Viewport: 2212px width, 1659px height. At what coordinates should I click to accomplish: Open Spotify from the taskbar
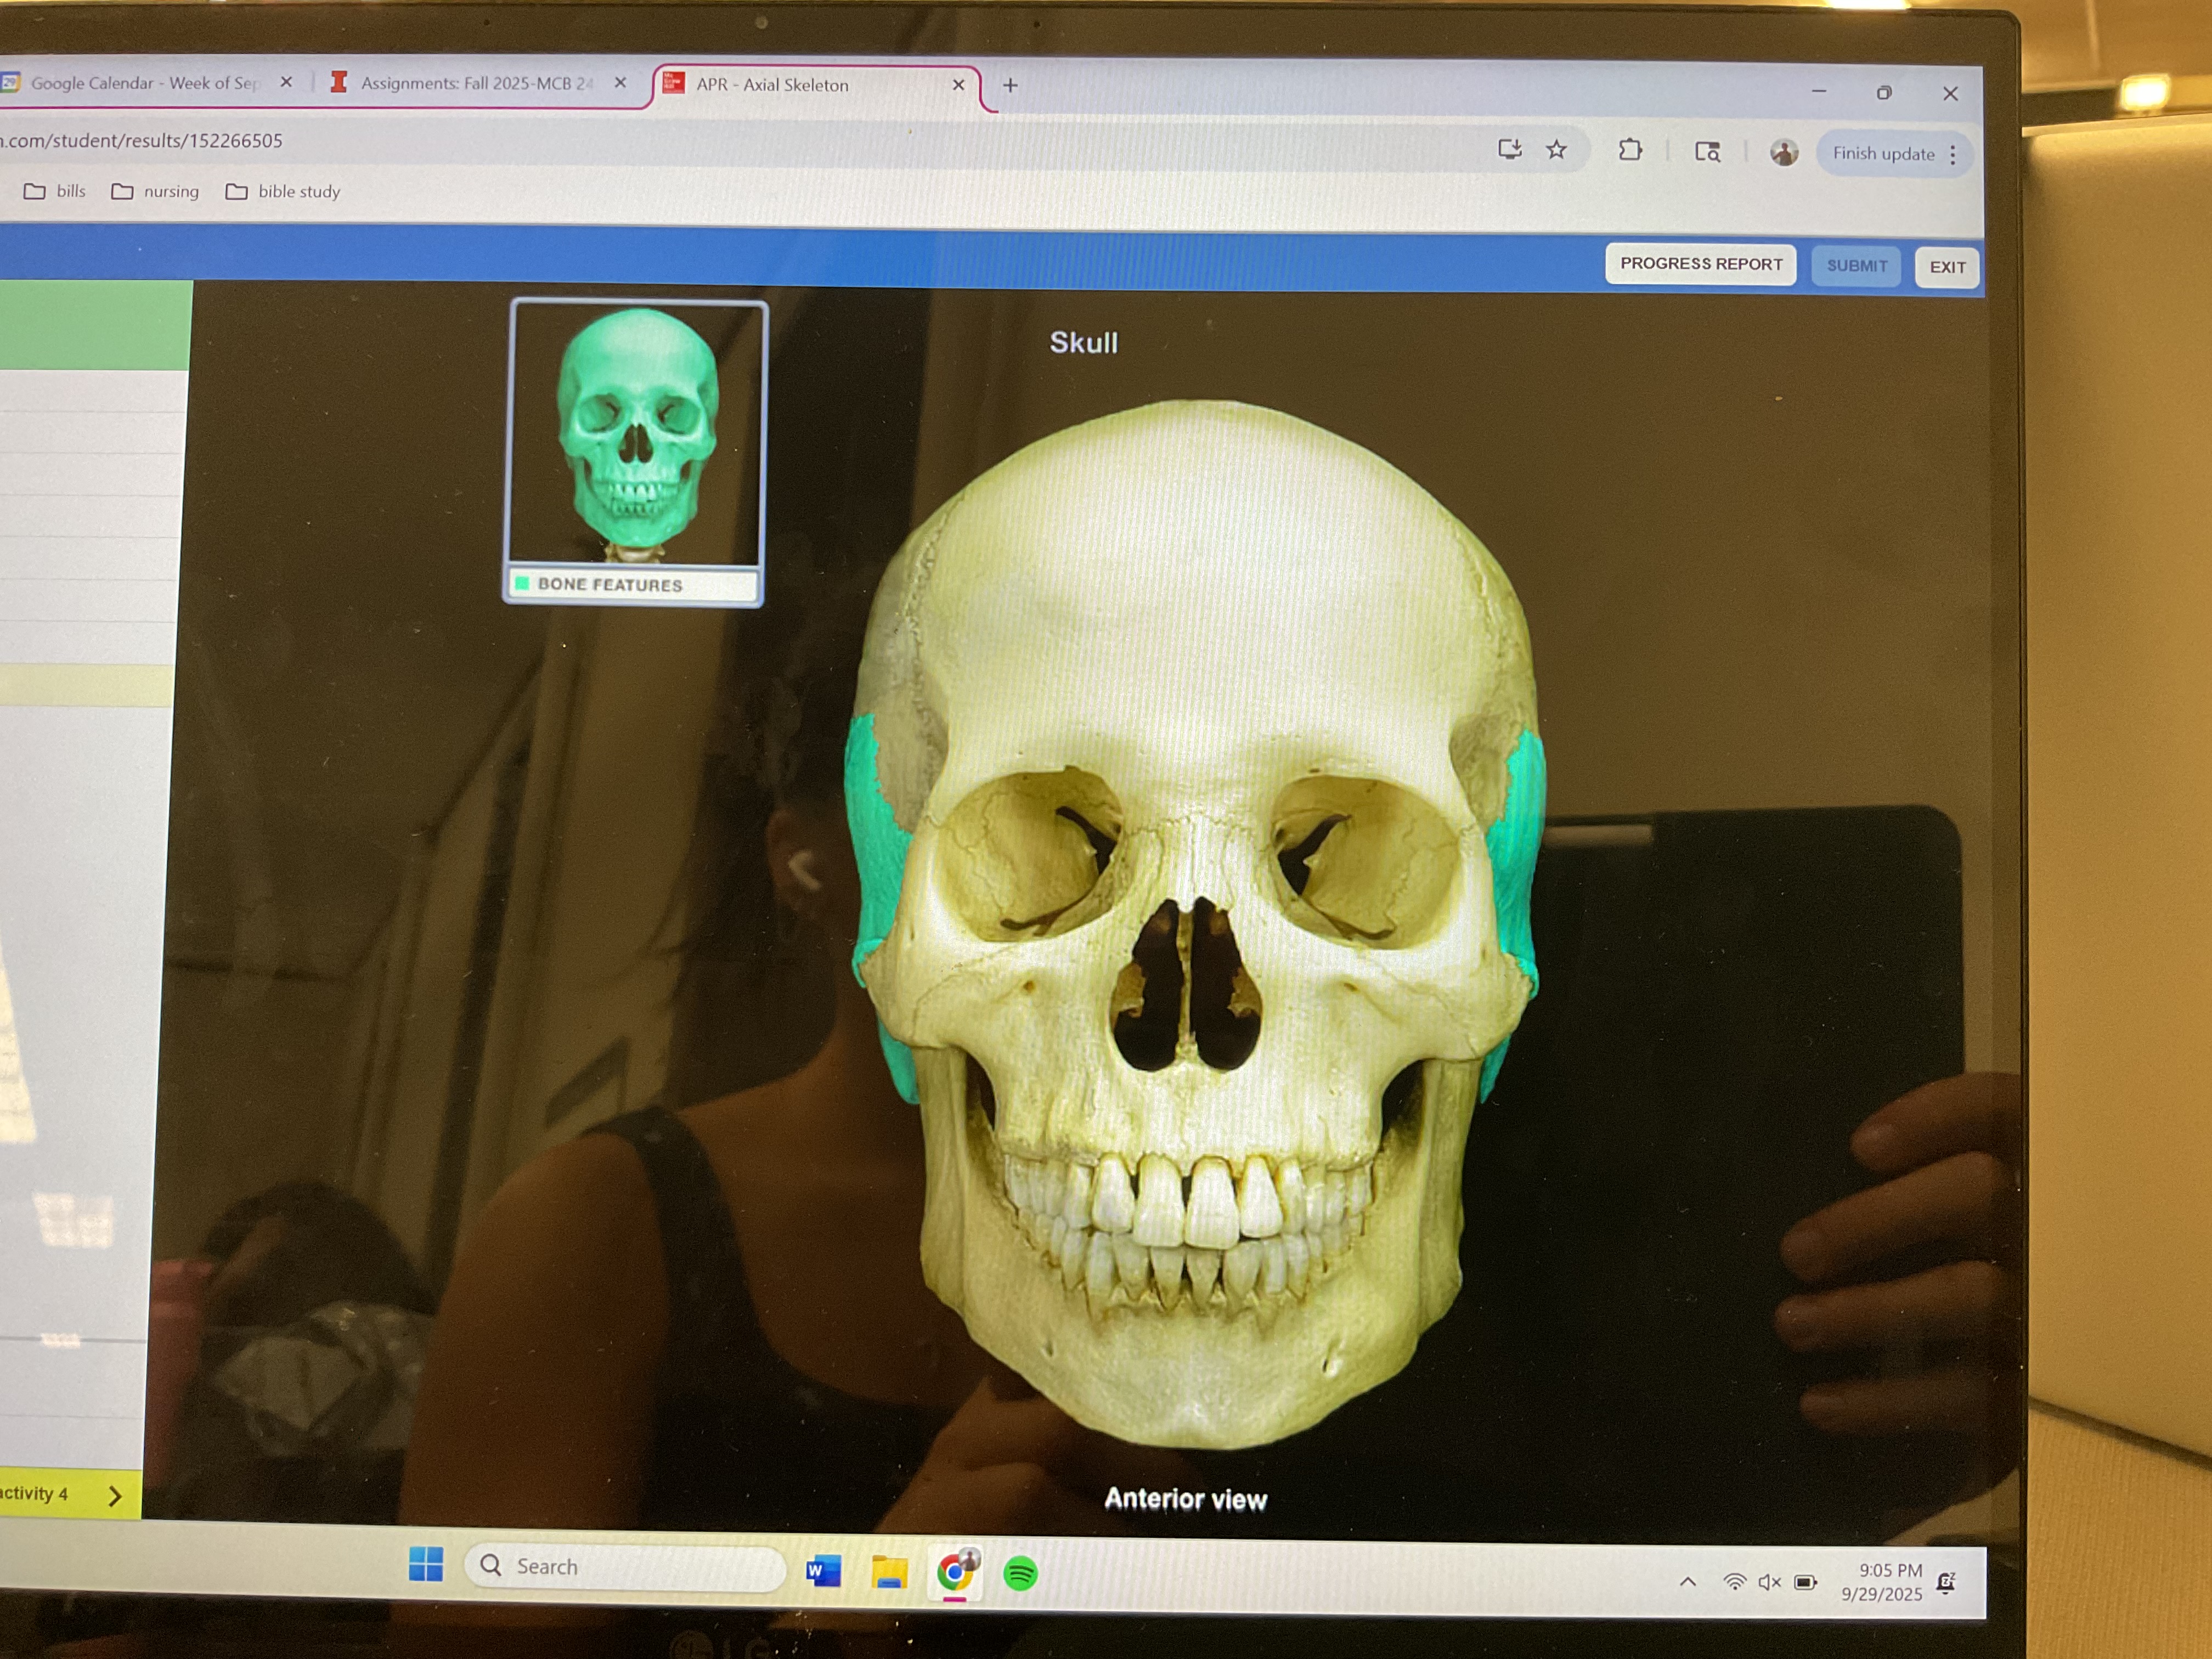point(1020,1574)
